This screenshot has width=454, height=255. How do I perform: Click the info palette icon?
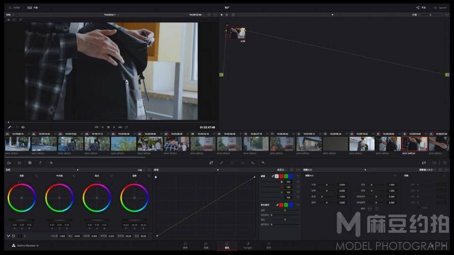pos(445,163)
